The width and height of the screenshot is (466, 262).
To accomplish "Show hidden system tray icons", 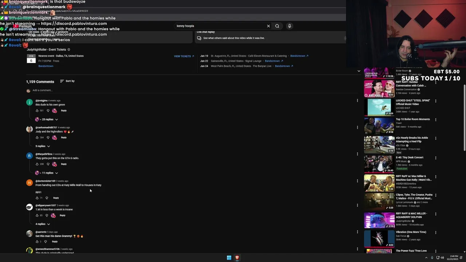I will (426, 258).
